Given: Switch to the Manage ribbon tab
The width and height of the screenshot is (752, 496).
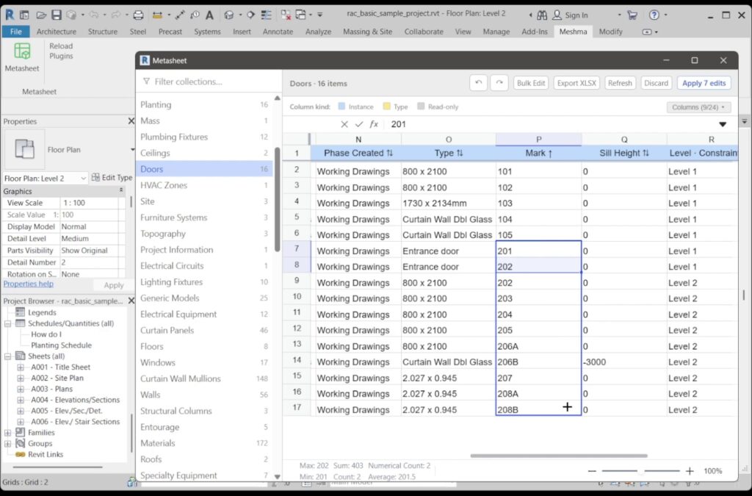Looking at the screenshot, I should tap(496, 32).
